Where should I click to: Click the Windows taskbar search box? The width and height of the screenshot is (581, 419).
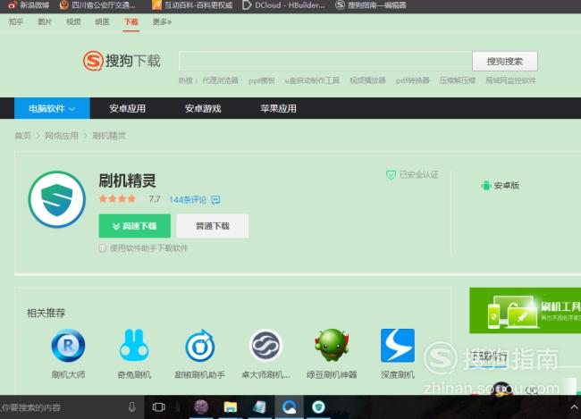click(x=71, y=407)
